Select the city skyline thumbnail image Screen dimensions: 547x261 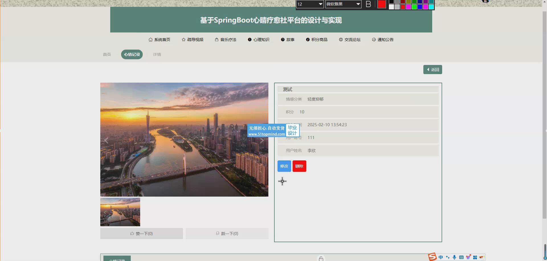pyautogui.click(x=120, y=212)
